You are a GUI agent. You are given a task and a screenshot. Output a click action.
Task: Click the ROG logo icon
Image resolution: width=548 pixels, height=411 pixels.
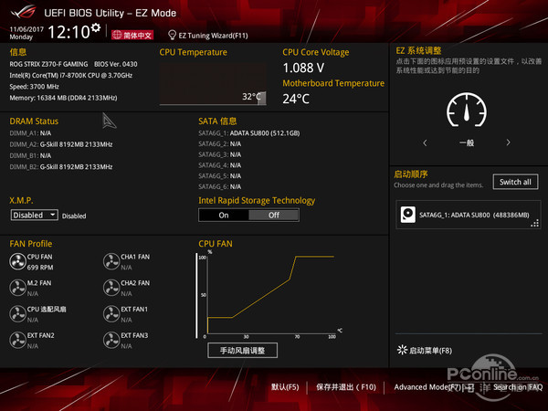tap(24, 12)
